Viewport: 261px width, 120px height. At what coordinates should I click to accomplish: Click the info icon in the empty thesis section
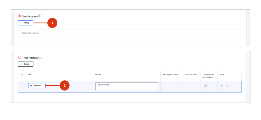tap(40, 16)
